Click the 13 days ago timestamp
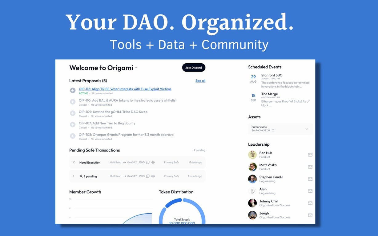378x236 pixels. coord(195,163)
